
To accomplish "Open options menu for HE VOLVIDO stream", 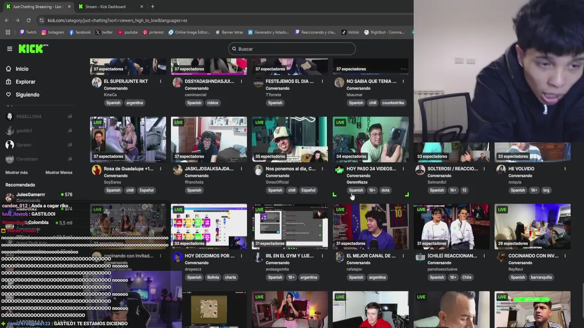I will (x=565, y=169).
